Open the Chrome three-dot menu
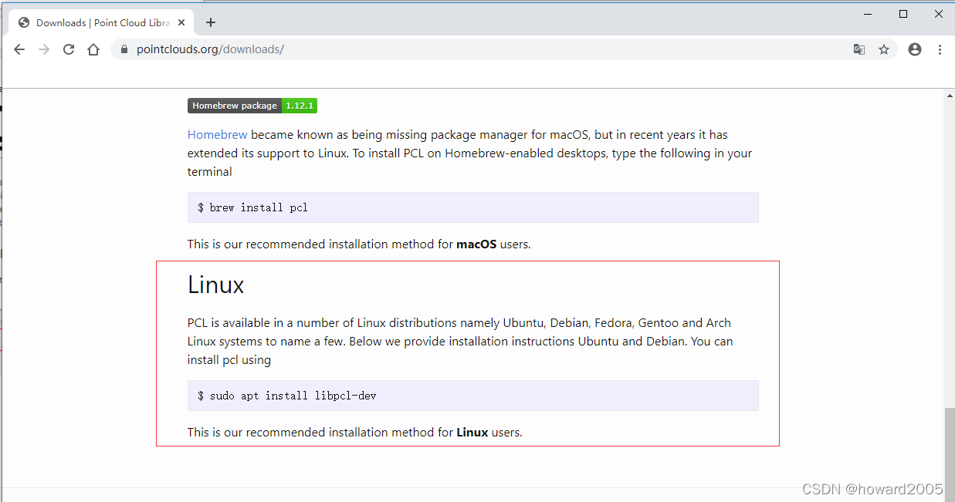The height and width of the screenshot is (502, 955). coord(940,49)
